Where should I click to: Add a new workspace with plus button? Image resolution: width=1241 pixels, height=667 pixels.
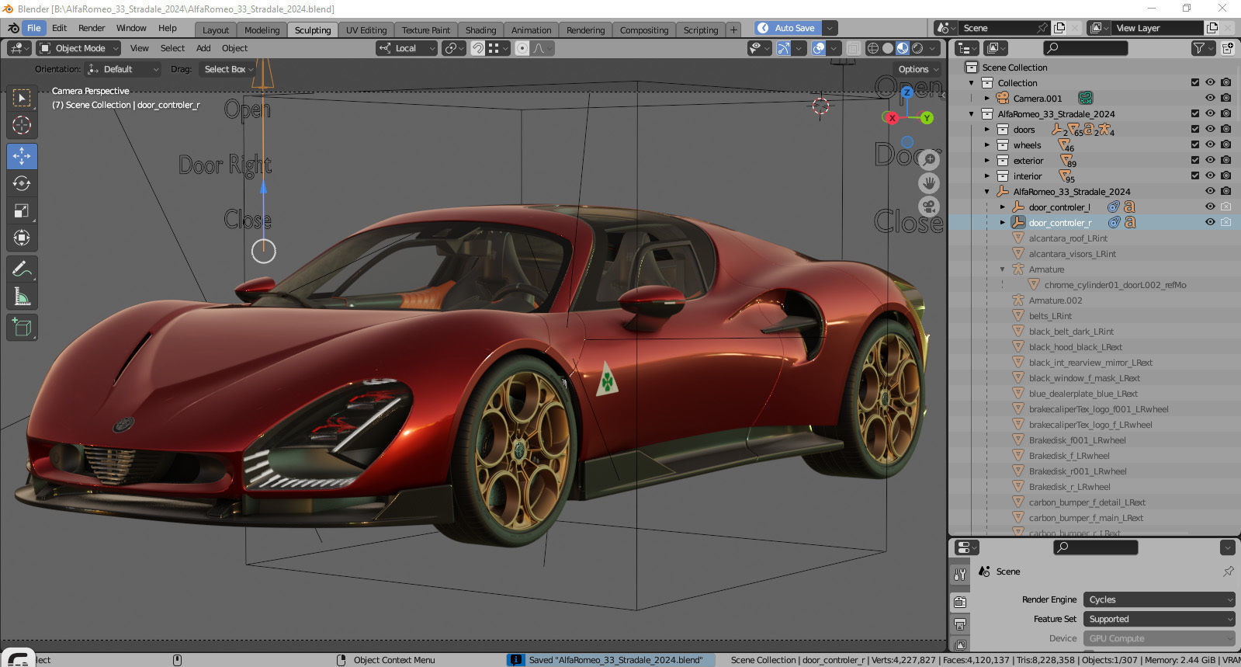click(733, 30)
